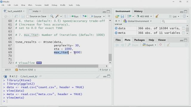Image resolution: width=191 pixels, height=107 pixels.
Task: Run the current line with Run button
Action: pos(74,16)
